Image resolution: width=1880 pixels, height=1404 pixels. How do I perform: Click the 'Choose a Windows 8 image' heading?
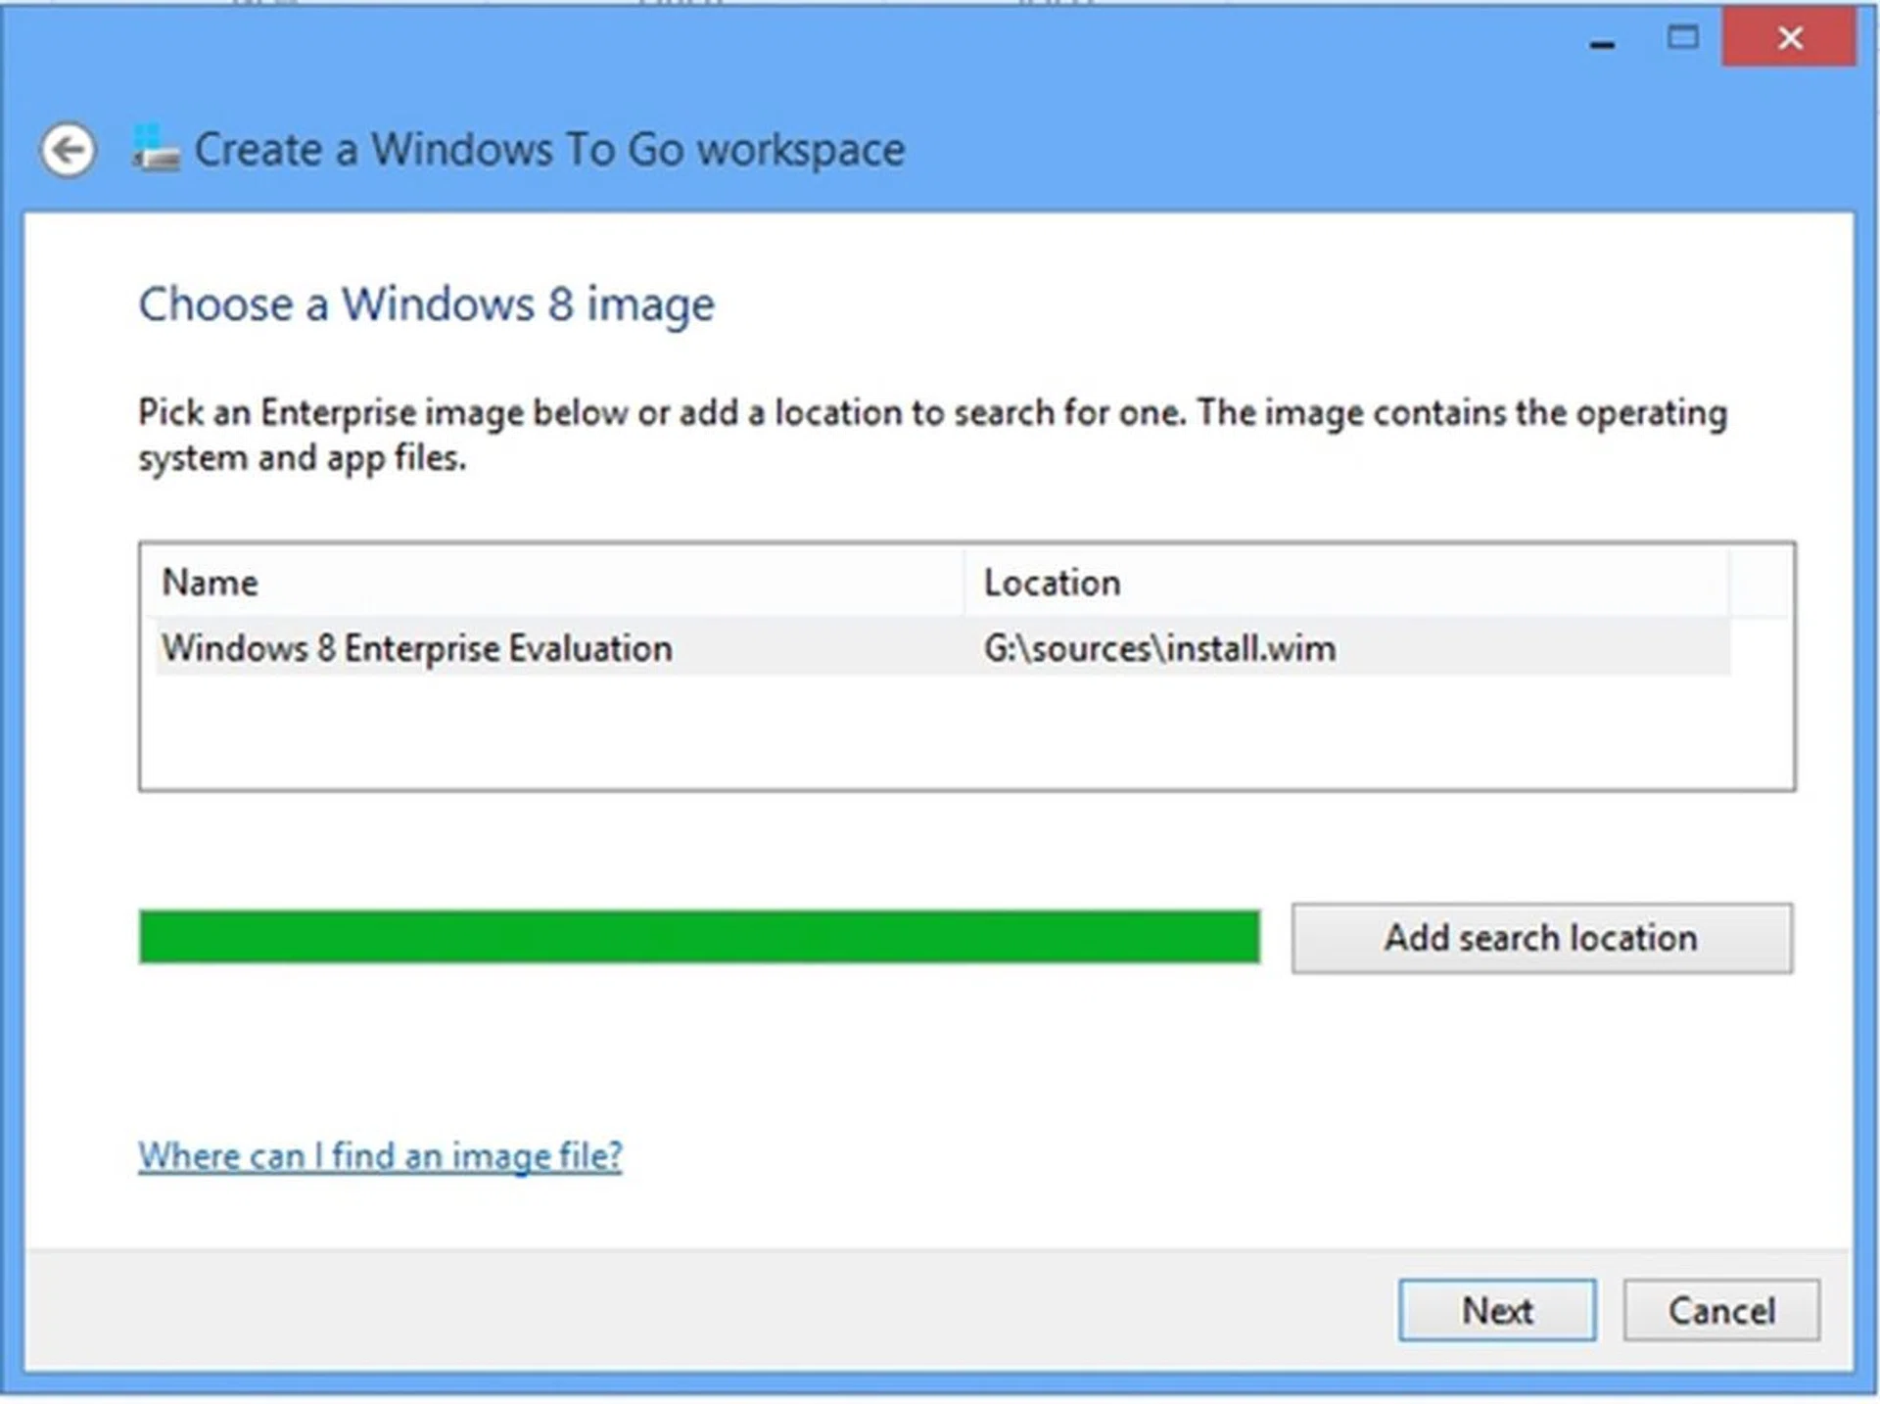[426, 304]
